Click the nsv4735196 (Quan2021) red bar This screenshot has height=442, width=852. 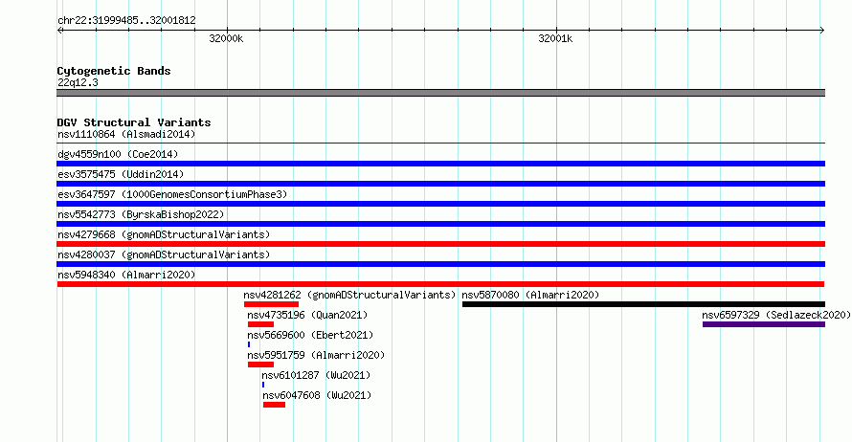click(260, 324)
